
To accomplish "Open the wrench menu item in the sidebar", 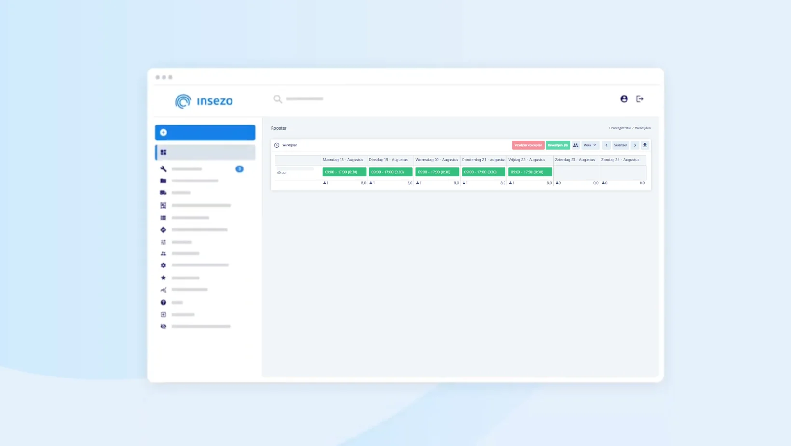I will 164,169.
